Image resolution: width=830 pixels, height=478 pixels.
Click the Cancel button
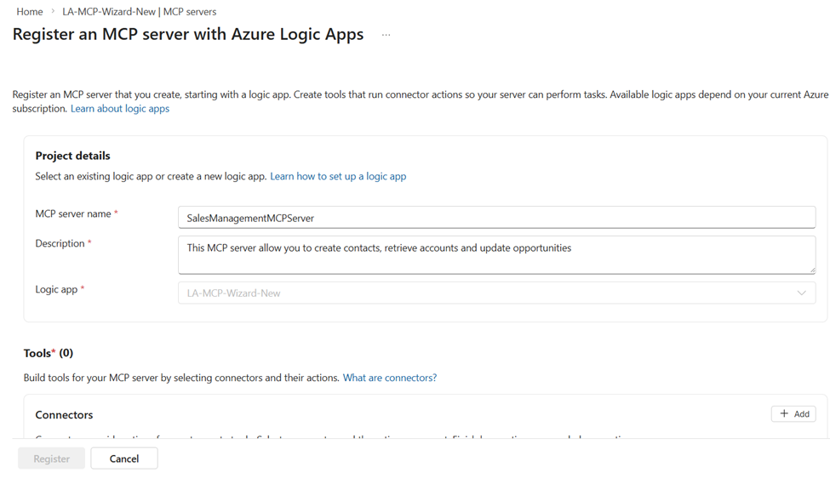click(124, 458)
